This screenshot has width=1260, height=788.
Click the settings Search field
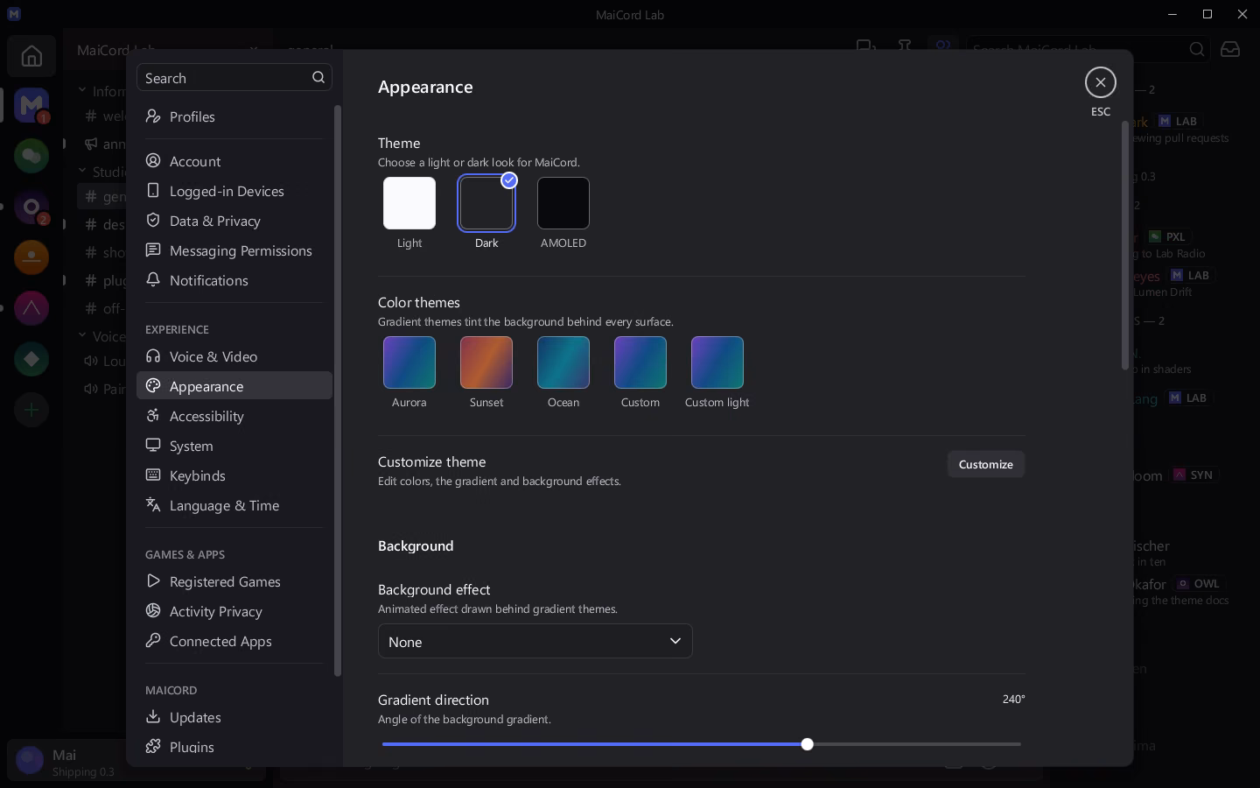234,78
